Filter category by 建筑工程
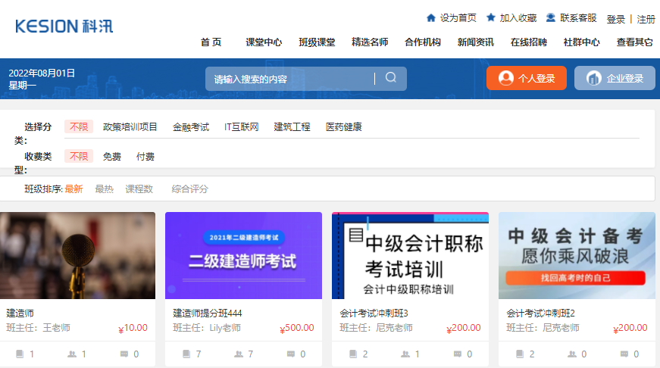The image size is (660, 368). click(292, 127)
